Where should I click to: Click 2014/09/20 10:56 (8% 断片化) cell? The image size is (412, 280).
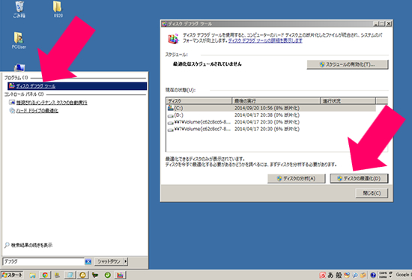click(267, 108)
